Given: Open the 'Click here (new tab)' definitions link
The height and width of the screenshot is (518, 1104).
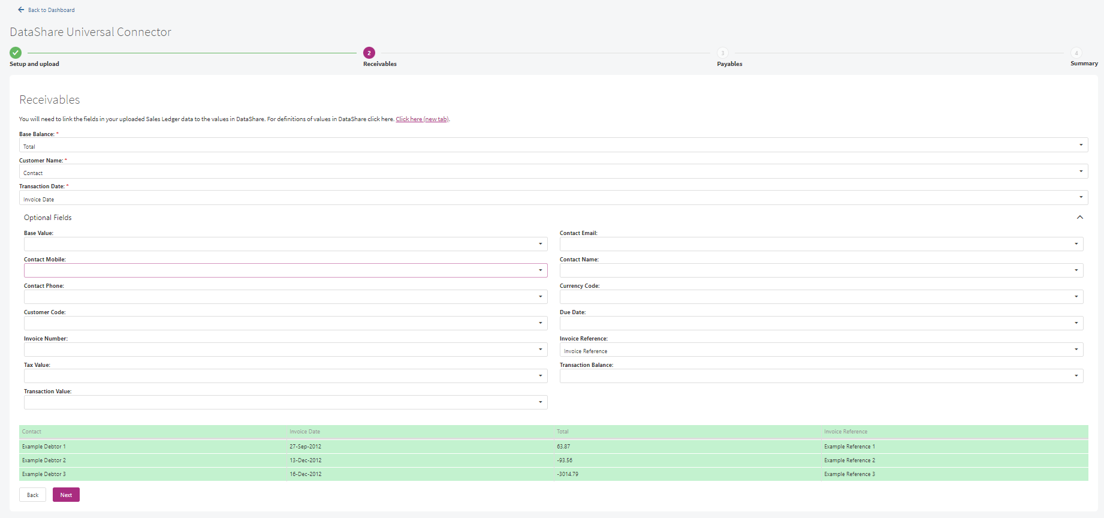Looking at the screenshot, I should pyautogui.click(x=422, y=119).
